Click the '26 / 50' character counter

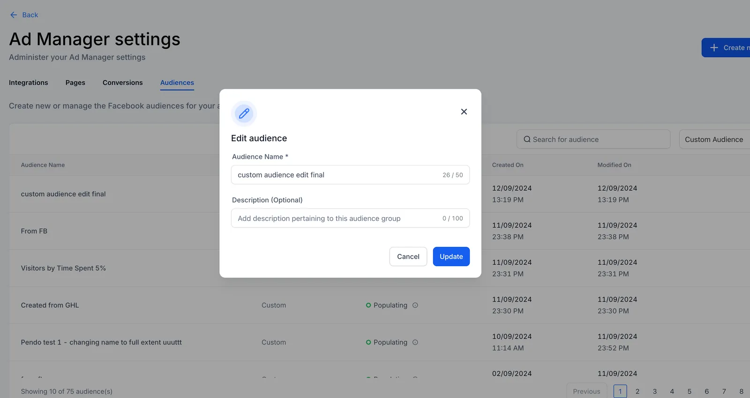click(x=452, y=175)
